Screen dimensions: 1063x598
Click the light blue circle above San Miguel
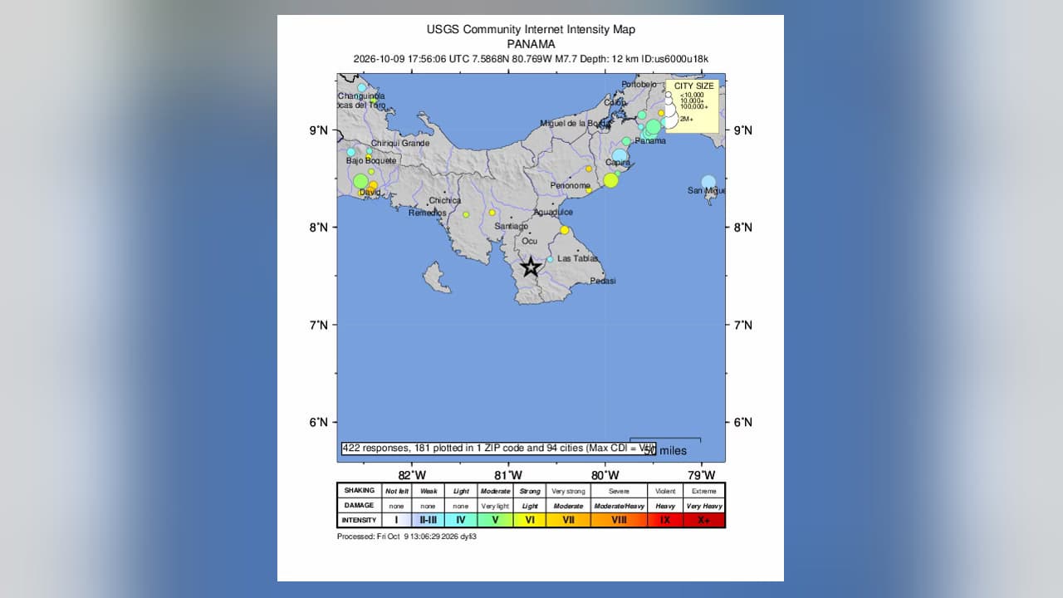coord(708,182)
